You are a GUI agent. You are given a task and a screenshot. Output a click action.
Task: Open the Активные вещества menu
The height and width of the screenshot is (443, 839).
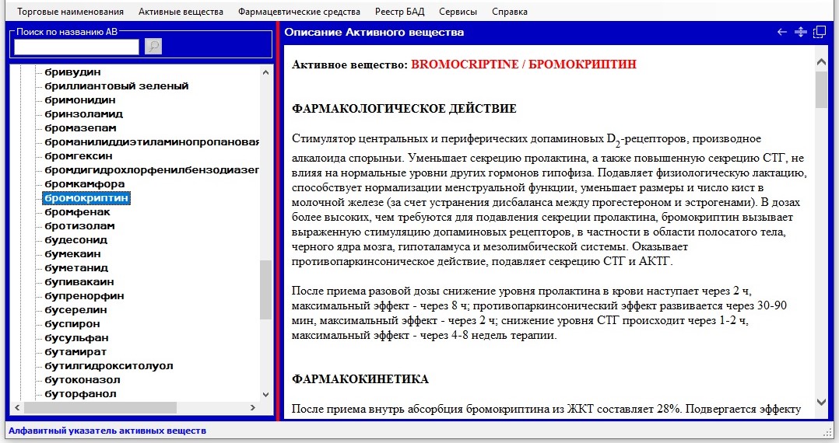coord(181,12)
